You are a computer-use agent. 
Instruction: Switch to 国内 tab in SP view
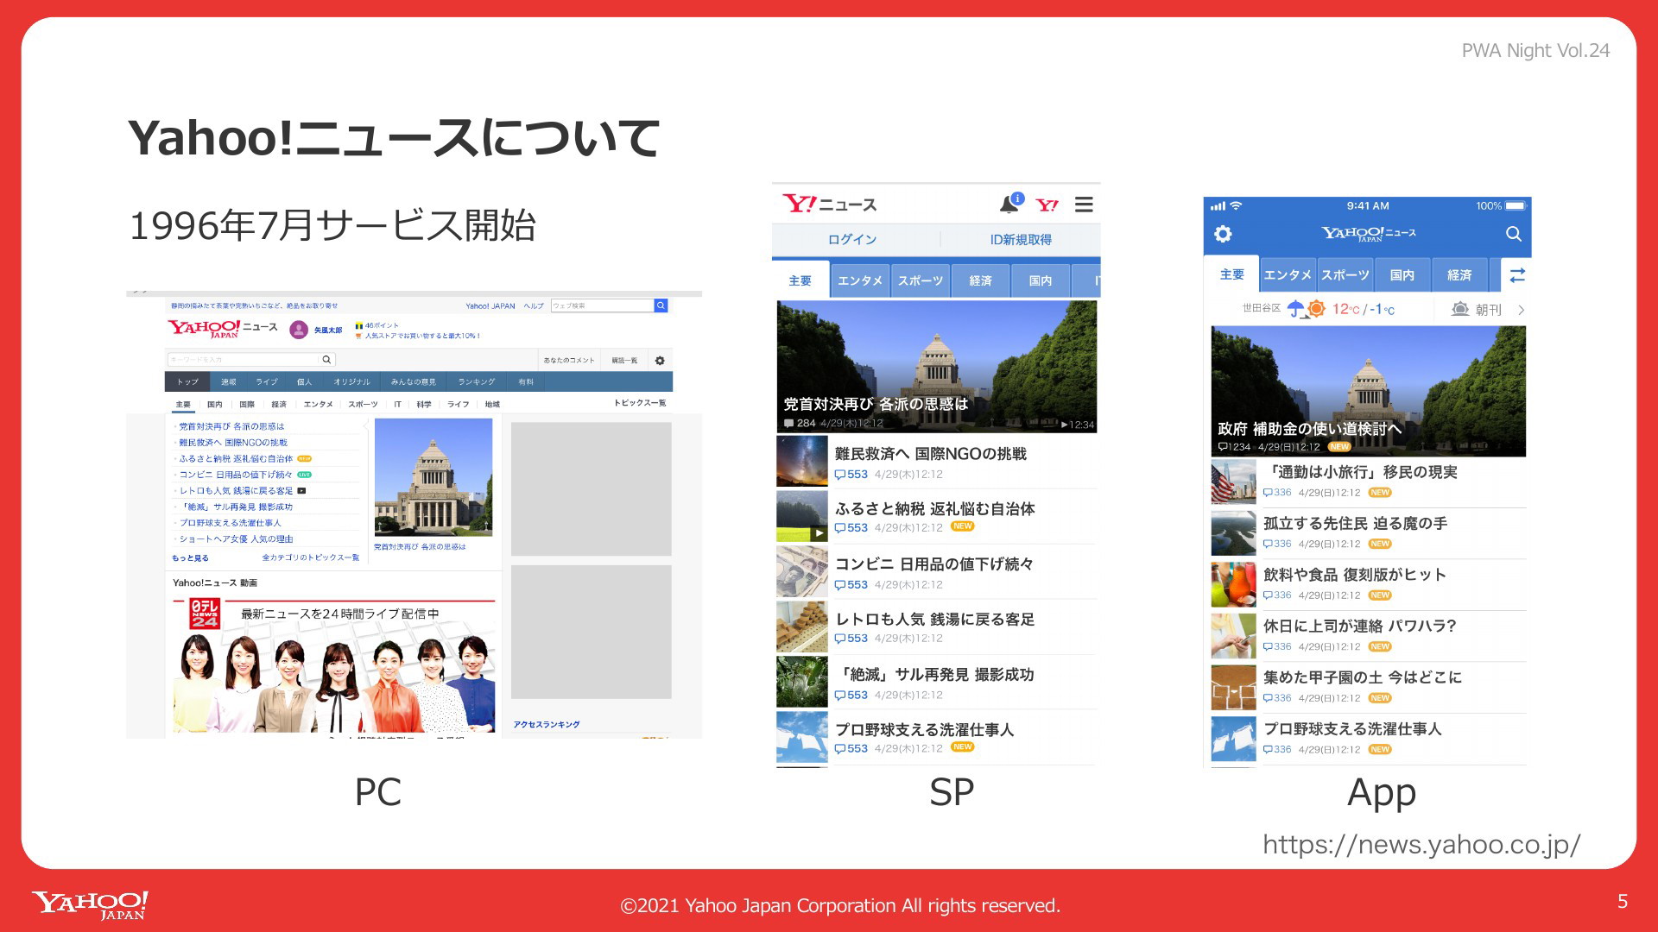pyautogui.click(x=1041, y=281)
